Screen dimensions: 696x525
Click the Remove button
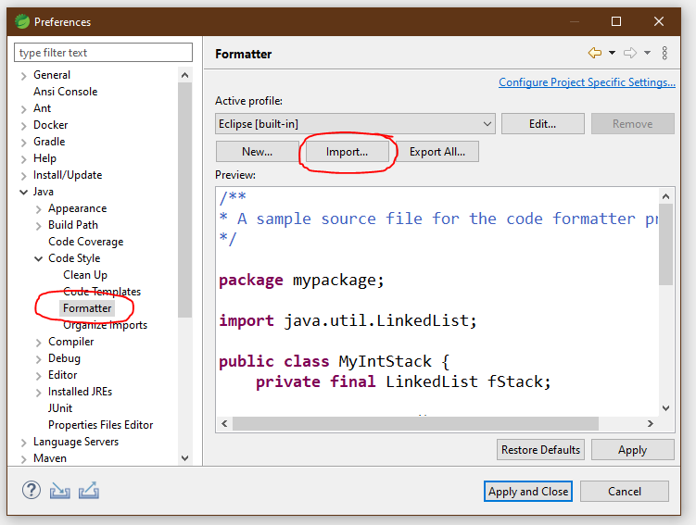633,124
